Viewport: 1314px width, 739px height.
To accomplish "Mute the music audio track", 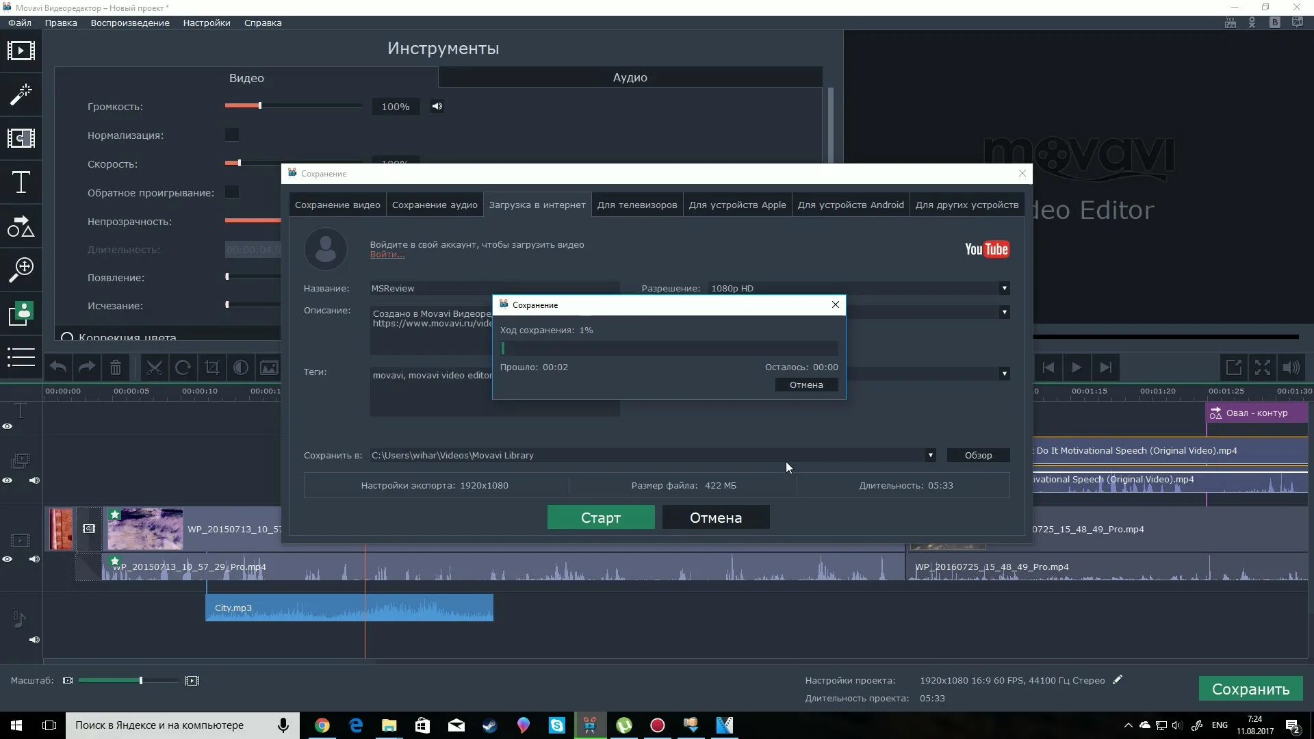I will [34, 640].
